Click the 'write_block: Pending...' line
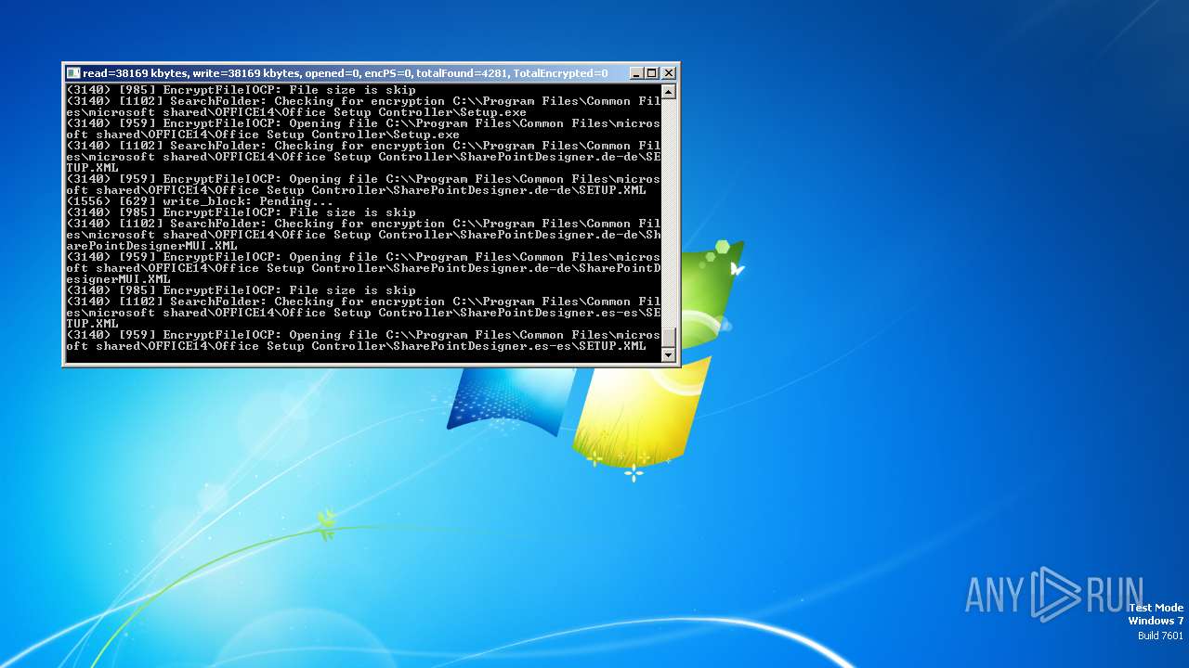Screen dimensions: 1189x668 200,201
